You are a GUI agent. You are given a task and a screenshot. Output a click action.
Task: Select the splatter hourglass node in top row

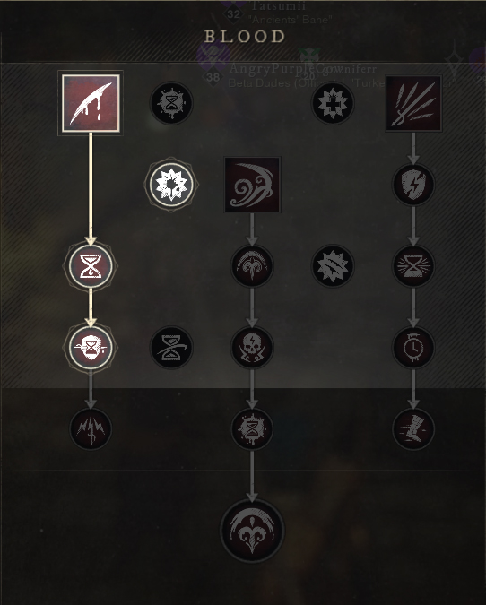click(x=171, y=103)
